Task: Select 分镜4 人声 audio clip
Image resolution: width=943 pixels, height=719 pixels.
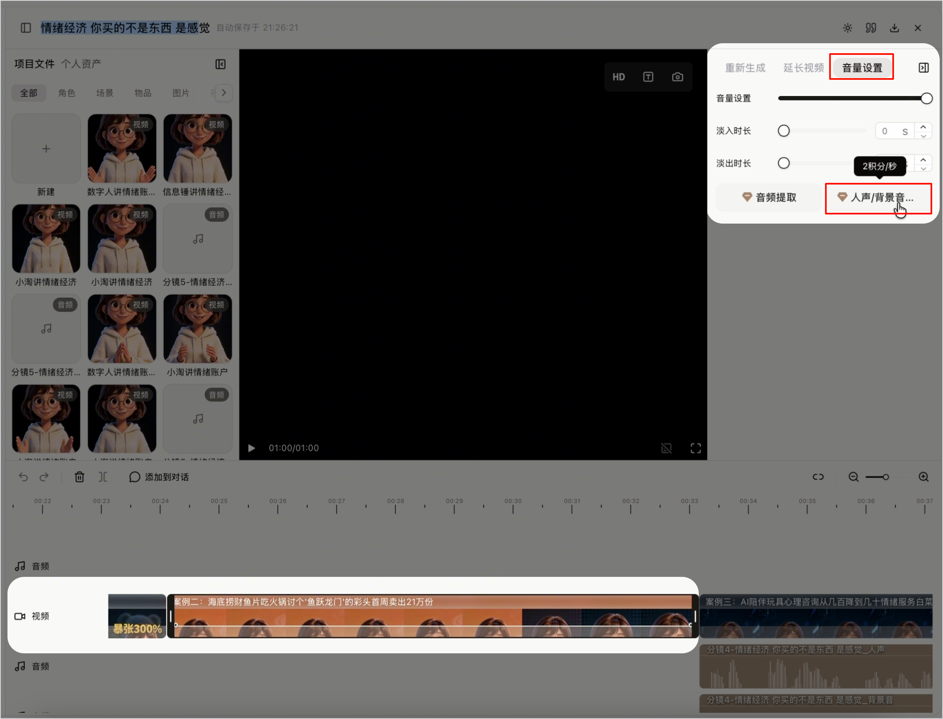Action: click(x=816, y=666)
